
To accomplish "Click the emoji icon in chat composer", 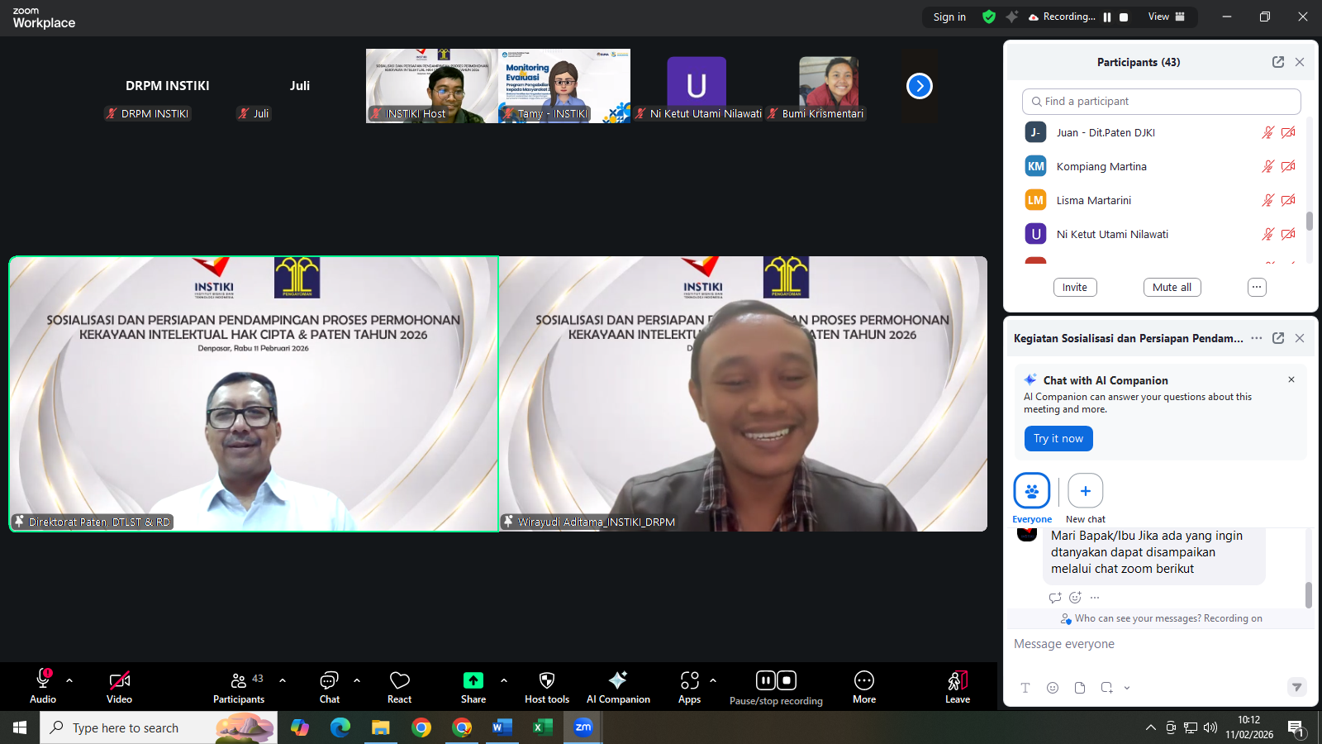I will (x=1053, y=688).
